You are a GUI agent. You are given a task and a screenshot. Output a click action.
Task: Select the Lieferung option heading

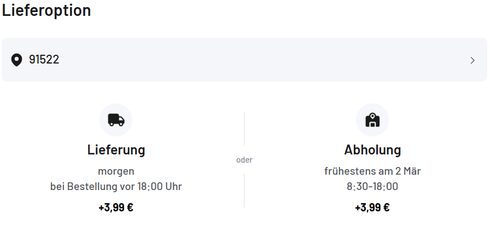pyautogui.click(x=116, y=149)
